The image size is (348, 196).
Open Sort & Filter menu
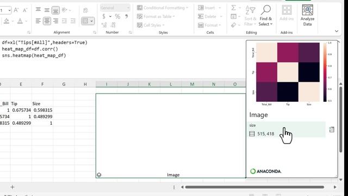pos(250,16)
